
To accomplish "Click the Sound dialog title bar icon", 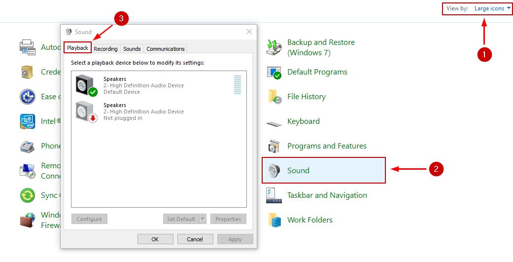I will coord(68,32).
